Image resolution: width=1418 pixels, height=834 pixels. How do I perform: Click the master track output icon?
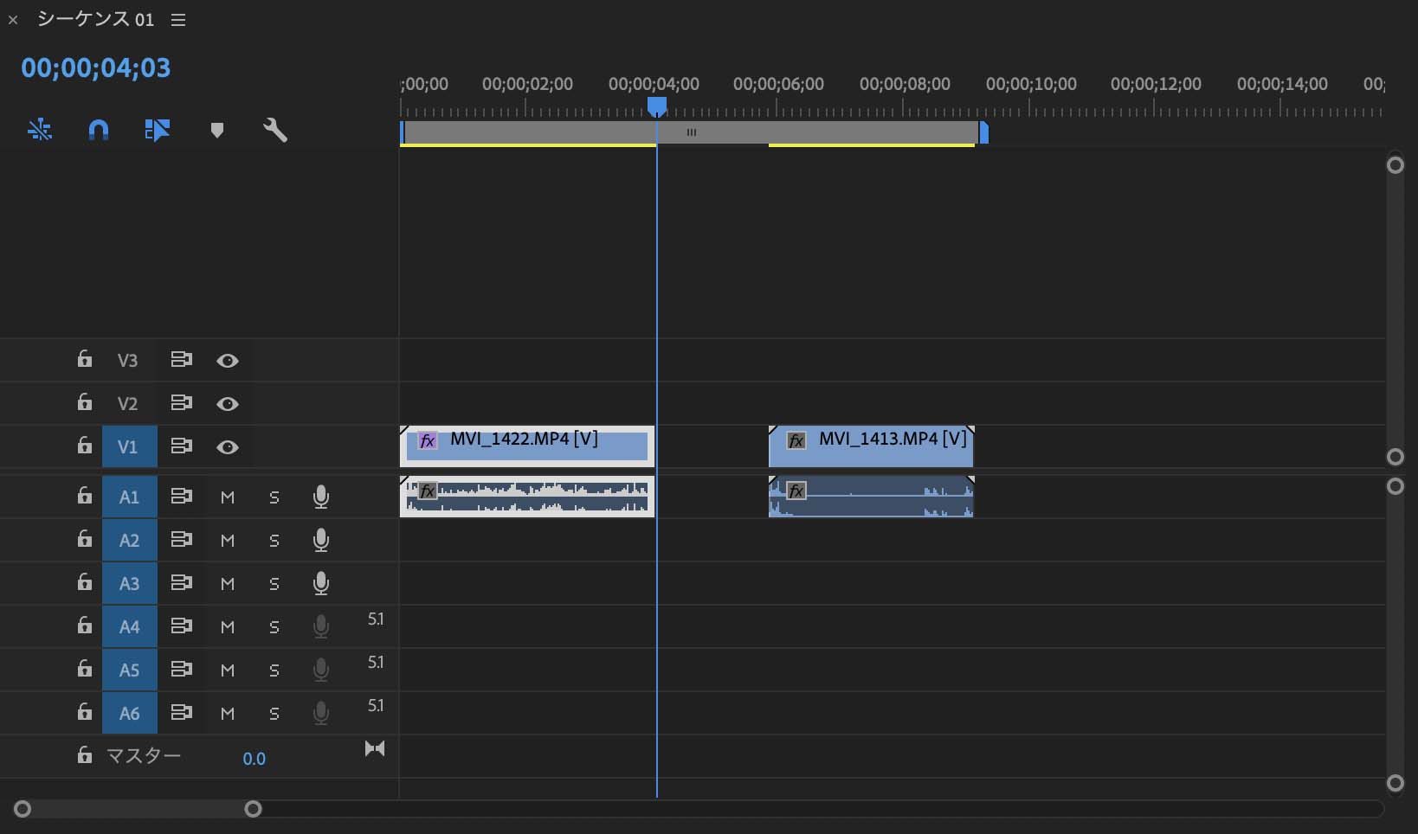tap(375, 748)
